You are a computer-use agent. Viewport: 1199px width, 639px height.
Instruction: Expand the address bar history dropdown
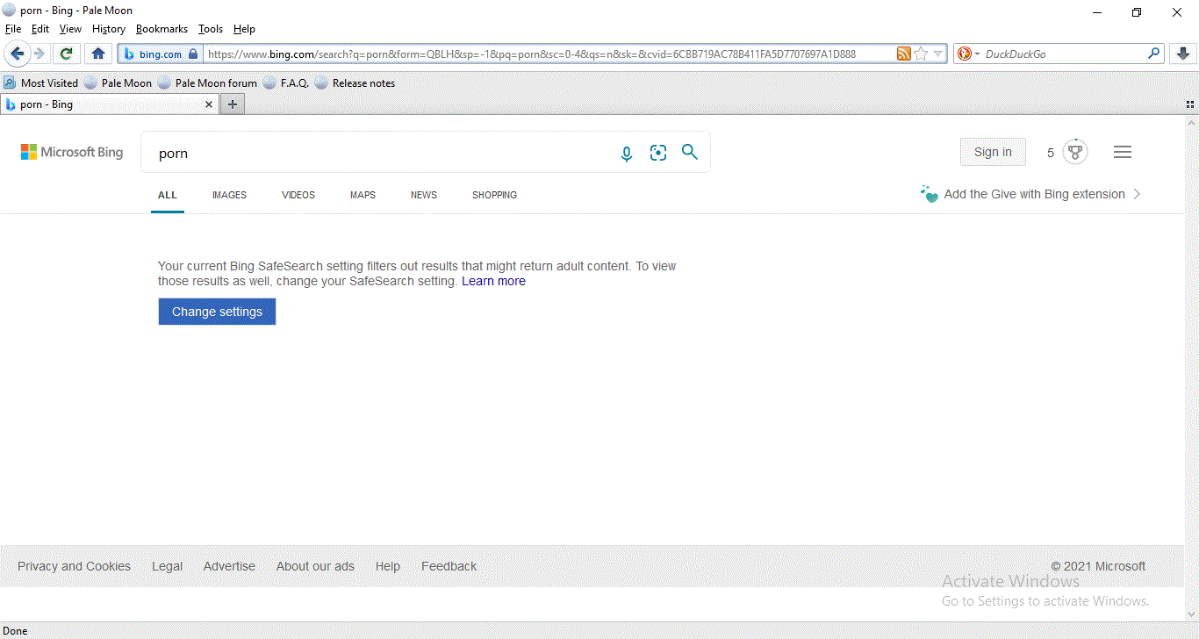[x=938, y=54]
